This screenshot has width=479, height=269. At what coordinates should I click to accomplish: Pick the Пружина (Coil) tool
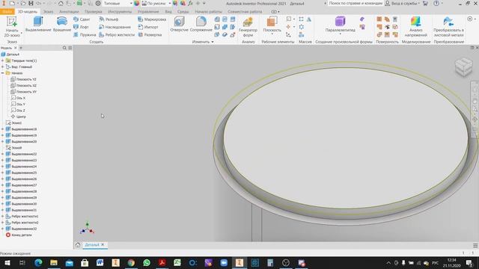tap(85, 35)
